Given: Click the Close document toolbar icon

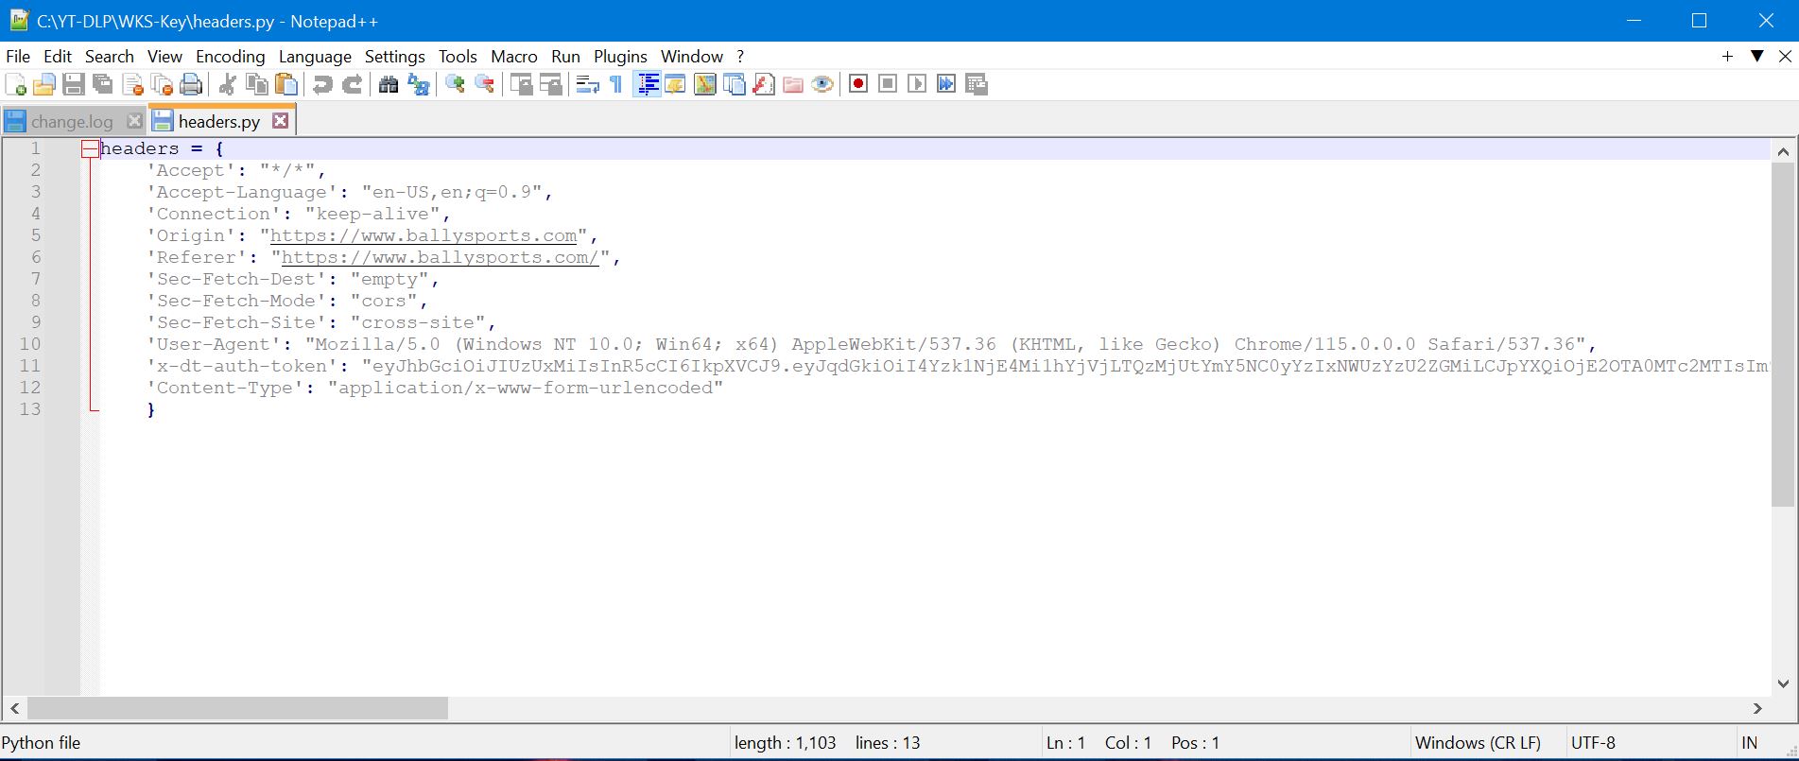Looking at the screenshot, I should tap(132, 85).
